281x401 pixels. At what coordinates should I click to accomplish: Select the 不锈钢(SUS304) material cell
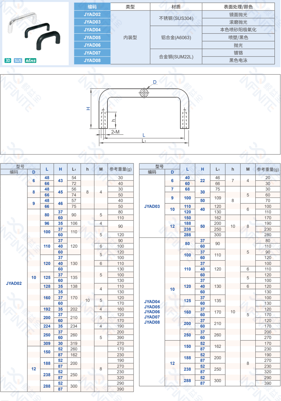(x=176, y=18)
